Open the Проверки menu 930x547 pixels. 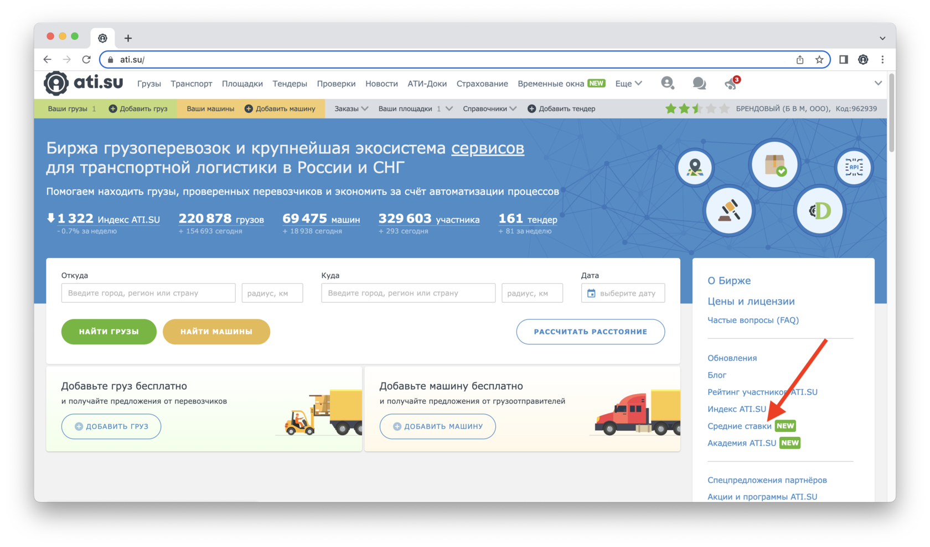pyautogui.click(x=336, y=84)
